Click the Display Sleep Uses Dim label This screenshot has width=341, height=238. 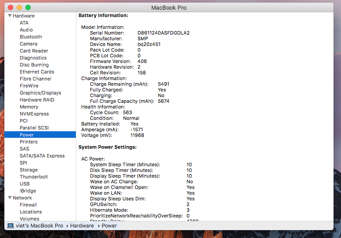pyautogui.click(x=117, y=199)
